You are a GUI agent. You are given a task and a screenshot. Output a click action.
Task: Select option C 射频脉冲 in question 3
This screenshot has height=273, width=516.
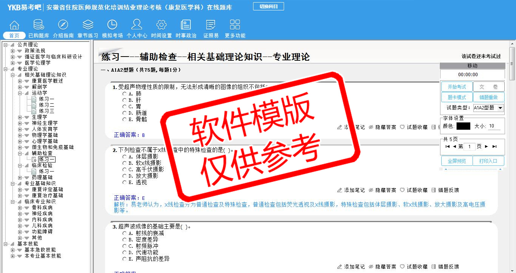point(125,246)
